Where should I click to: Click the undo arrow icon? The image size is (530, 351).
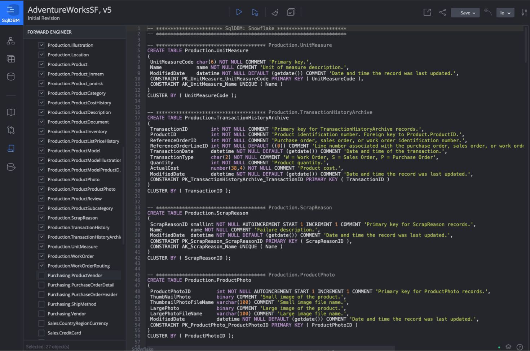point(488,12)
